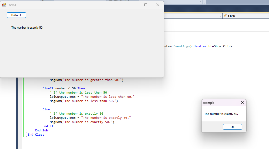Place cursor on the End If line
This screenshot has height=149, width=269.
click(48, 126)
